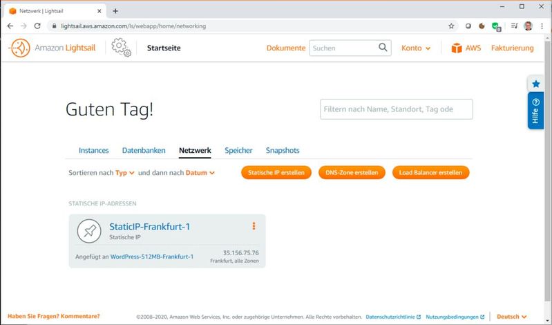Reload the Lightsail page
This screenshot has width=552, height=325.
click(37, 26)
